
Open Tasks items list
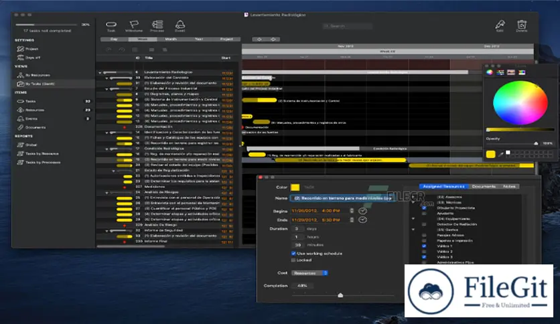click(27, 101)
